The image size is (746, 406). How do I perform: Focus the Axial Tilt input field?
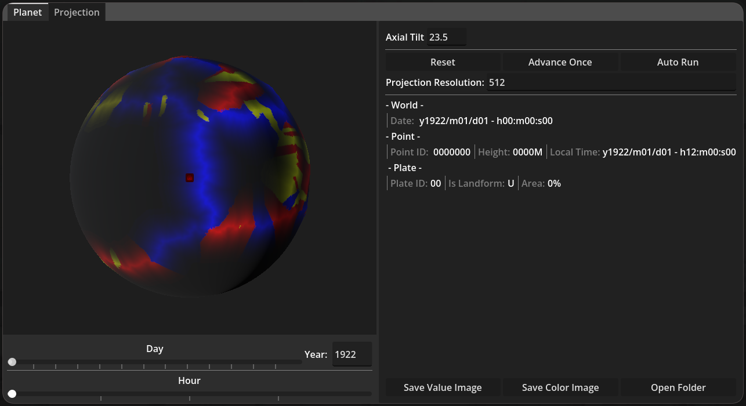click(446, 37)
